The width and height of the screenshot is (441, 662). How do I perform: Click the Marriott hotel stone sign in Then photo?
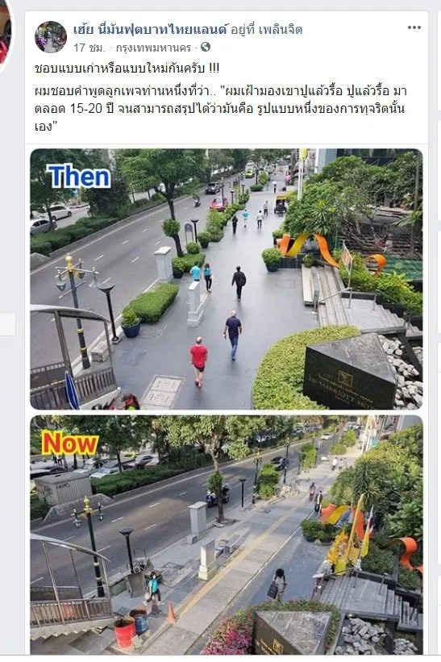[350, 373]
